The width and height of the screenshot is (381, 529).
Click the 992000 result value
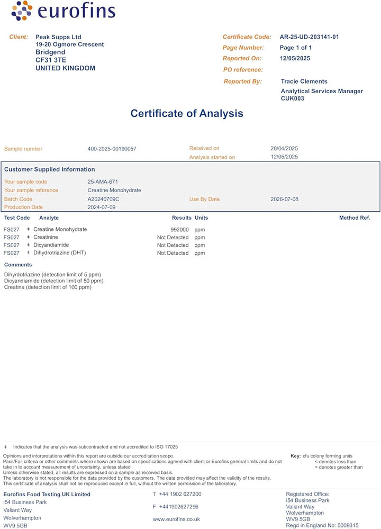179,229
